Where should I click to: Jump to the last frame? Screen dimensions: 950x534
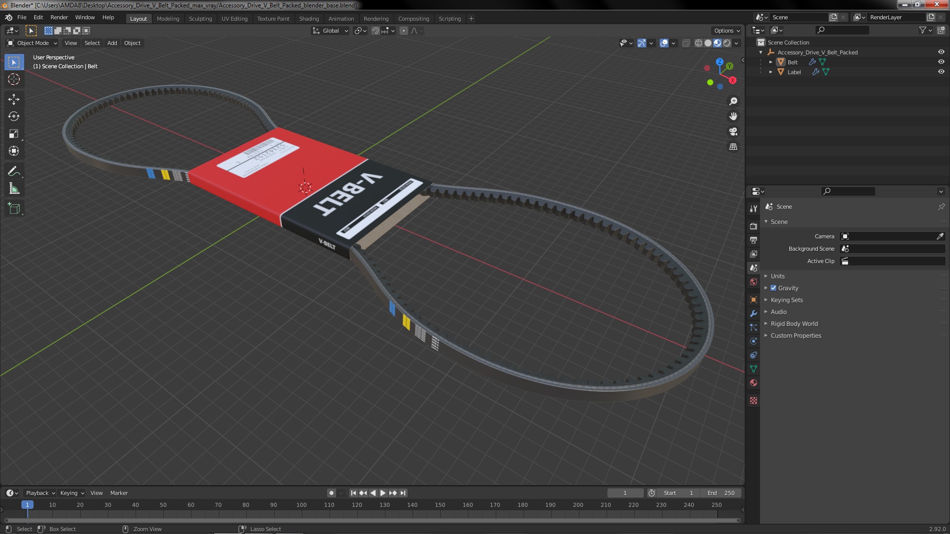click(403, 493)
